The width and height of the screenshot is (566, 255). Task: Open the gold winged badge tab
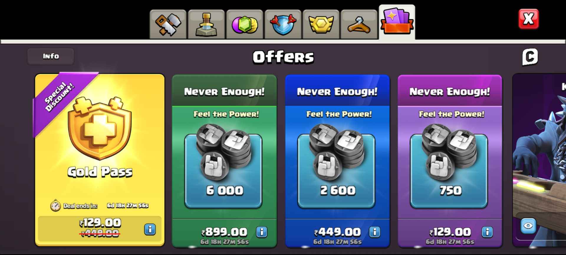(x=321, y=24)
